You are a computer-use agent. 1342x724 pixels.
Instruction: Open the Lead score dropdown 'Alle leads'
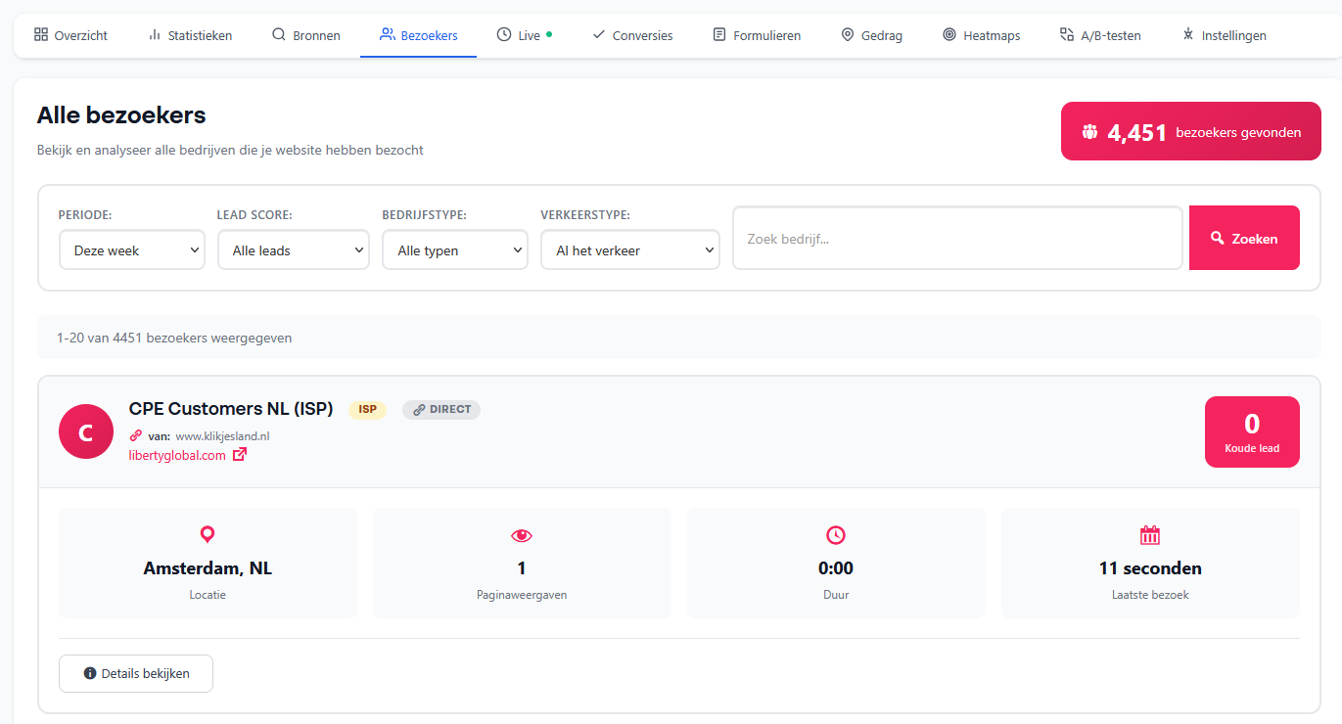pos(294,249)
